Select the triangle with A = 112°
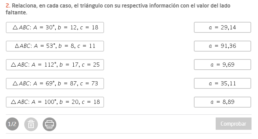The height and width of the screenshot is (139, 258). (55, 65)
